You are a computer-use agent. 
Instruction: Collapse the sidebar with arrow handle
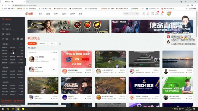click(x=25, y=62)
